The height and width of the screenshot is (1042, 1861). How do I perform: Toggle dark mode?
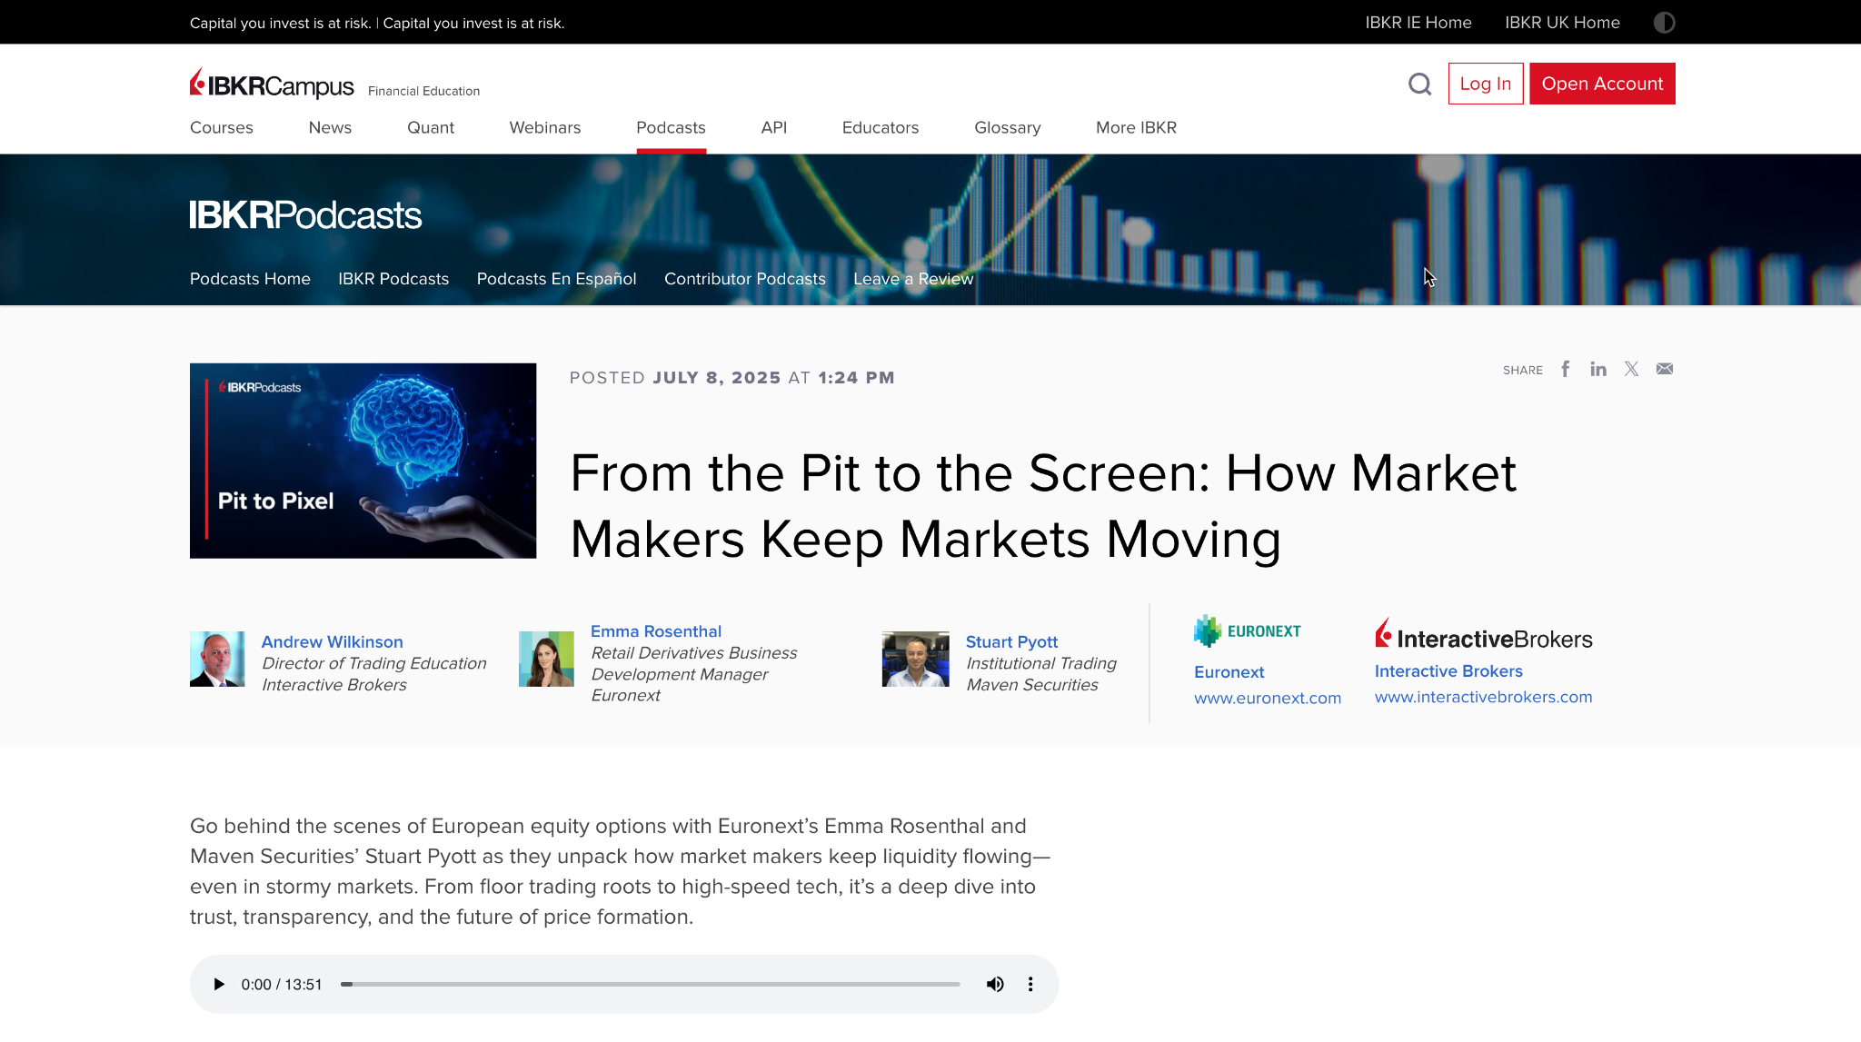[x=1665, y=22]
